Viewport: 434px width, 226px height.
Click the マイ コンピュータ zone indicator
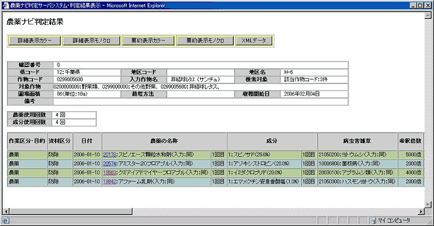click(x=391, y=220)
